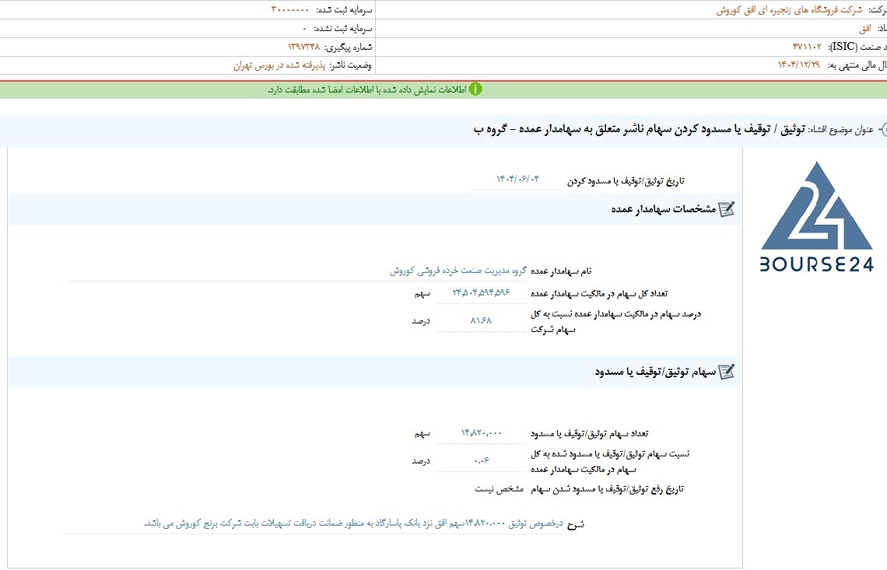Image resolution: width=887 pixels, height=570 pixels.
Task: Click the شرح label
Action: tap(575, 525)
